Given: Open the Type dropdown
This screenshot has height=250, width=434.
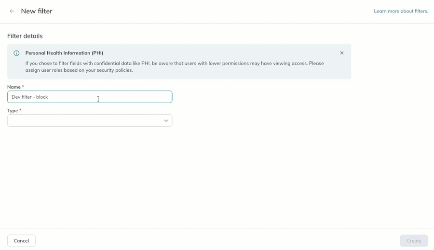Looking at the screenshot, I should click(x=90, y=120).
